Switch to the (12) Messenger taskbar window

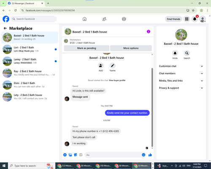pyautogui.click(x=65, y=166)
